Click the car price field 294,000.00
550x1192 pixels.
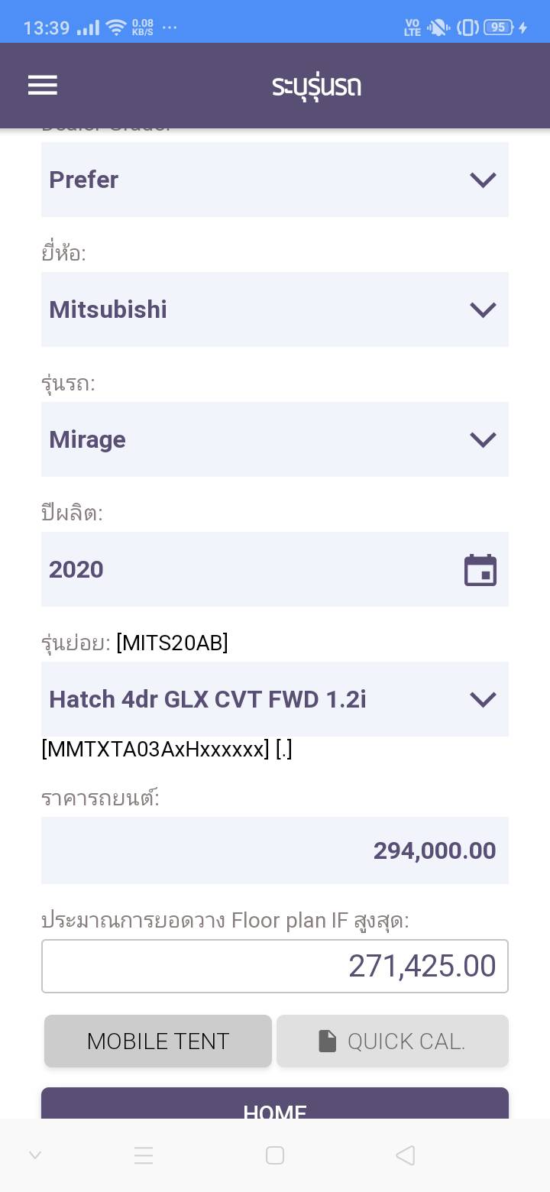(x=275, y=850)
